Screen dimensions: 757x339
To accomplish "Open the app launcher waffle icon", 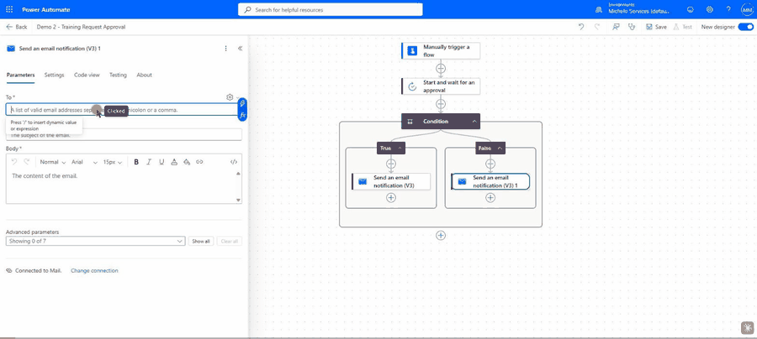I will point(9,9).
